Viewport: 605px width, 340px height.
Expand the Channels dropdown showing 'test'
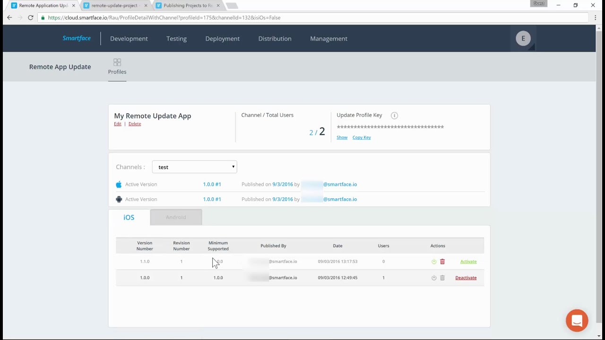[194, 167]
